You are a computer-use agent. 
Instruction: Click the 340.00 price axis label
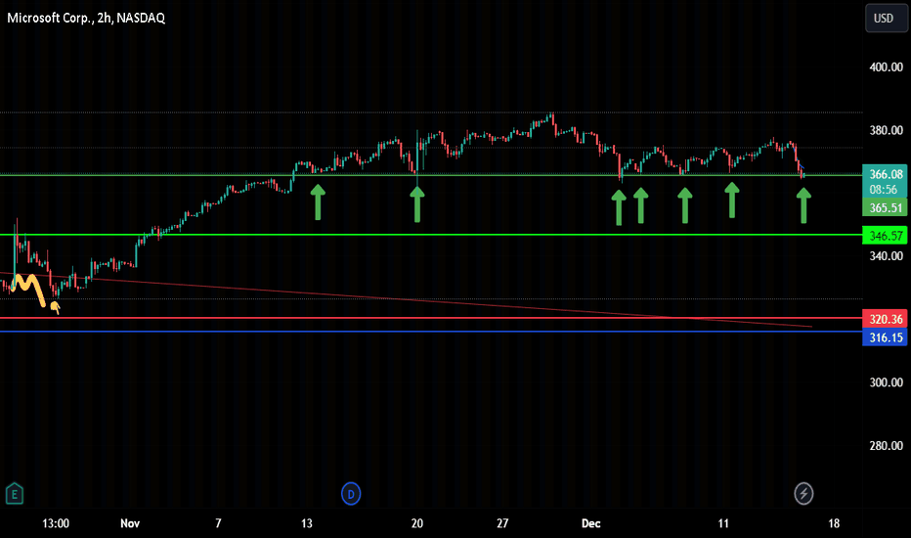[x=886, y=256]
